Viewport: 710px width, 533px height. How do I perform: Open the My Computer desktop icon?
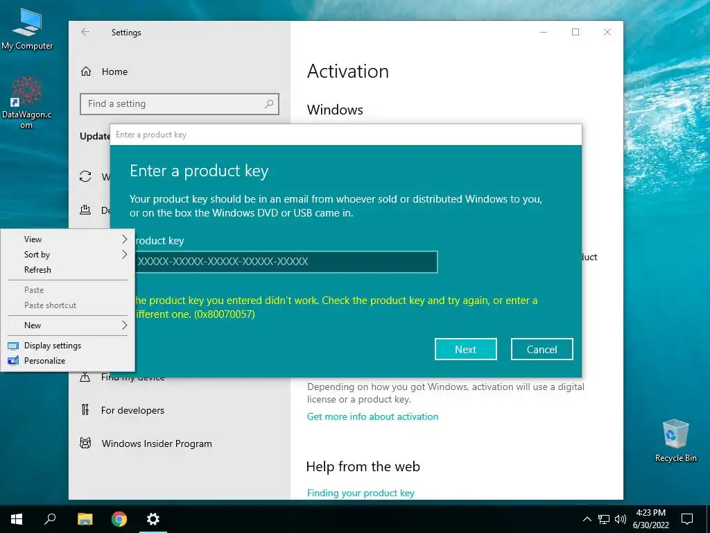click(x=27, y=29)
